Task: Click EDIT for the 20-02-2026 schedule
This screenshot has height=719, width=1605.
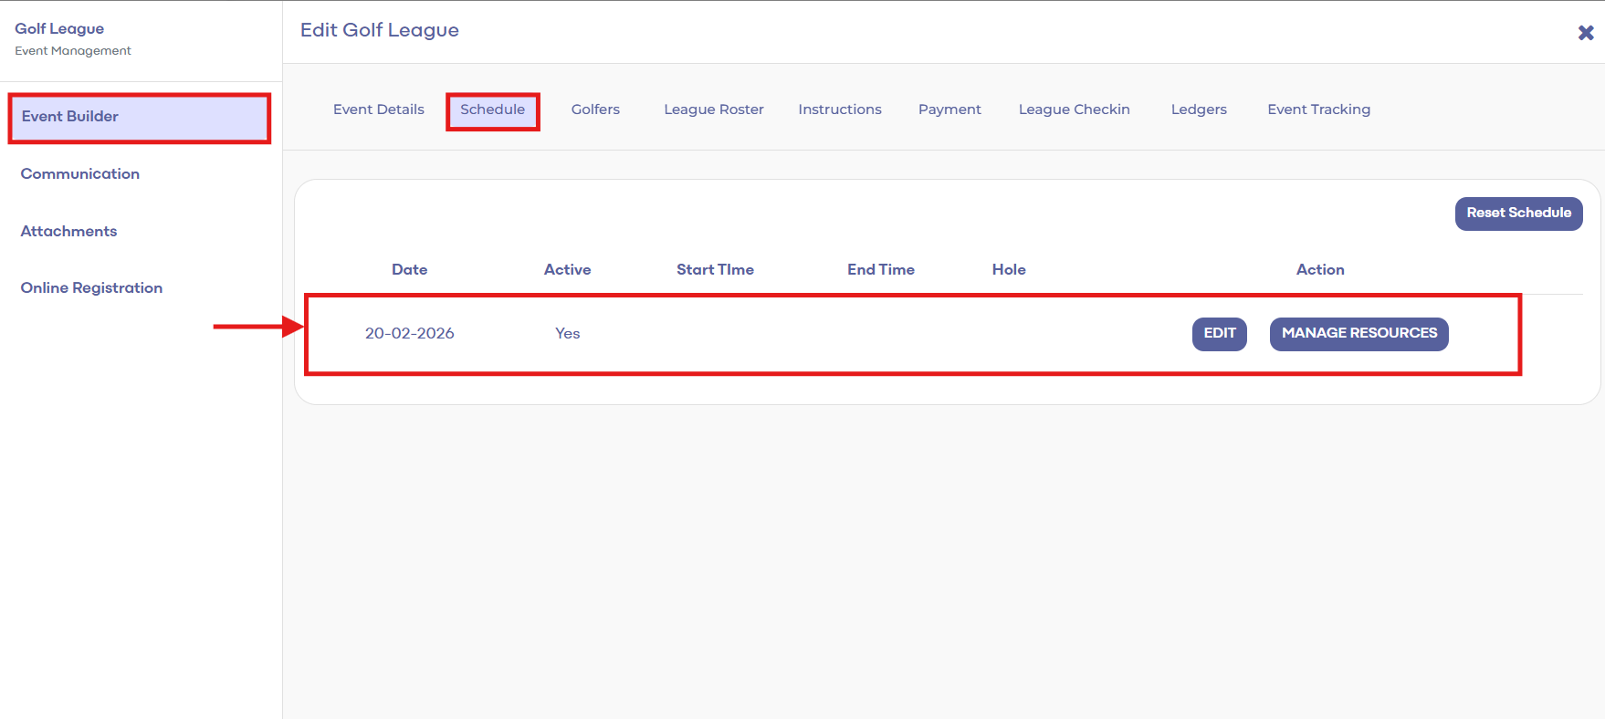Action: (1219, 334)
